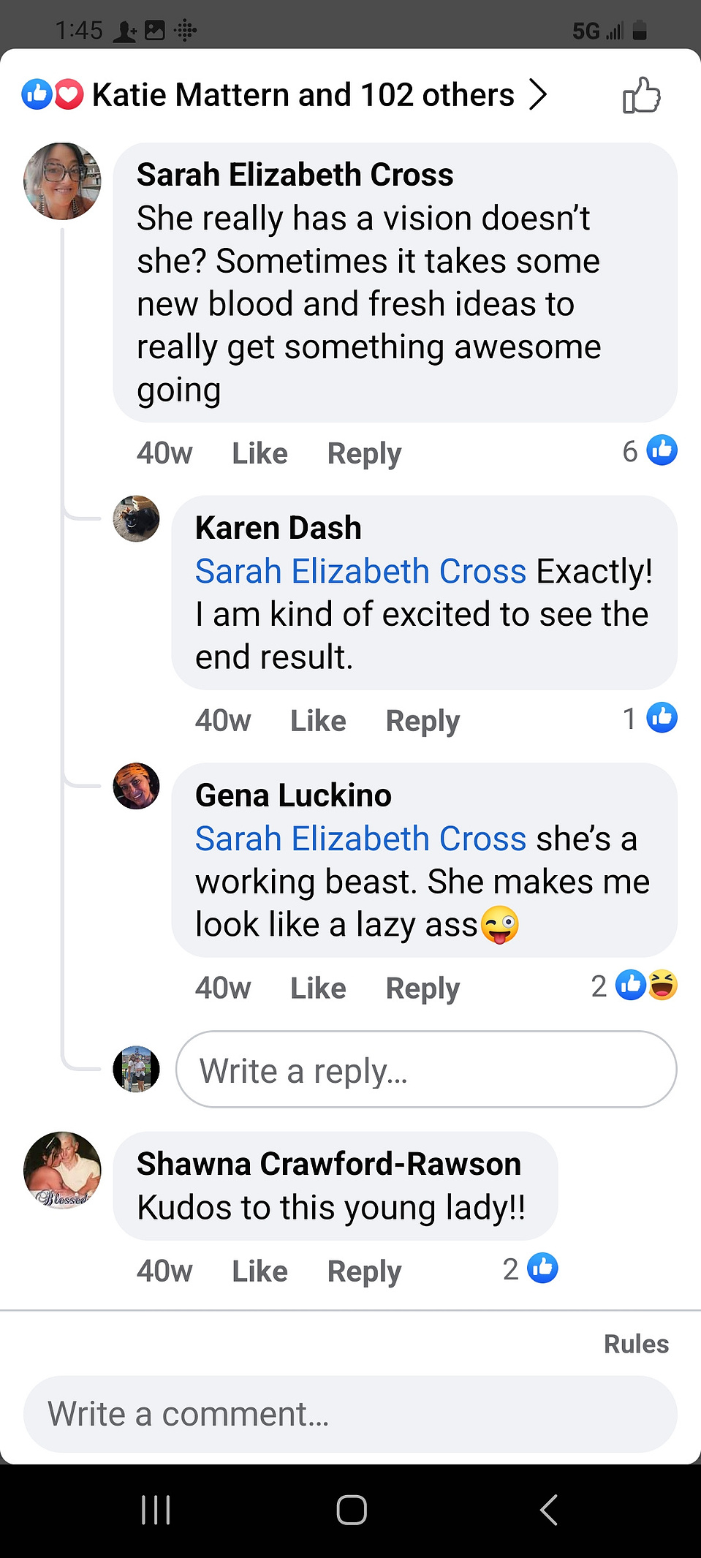
Task: Reply to Karen Dash's comment
Action: (x=423, y=721)
